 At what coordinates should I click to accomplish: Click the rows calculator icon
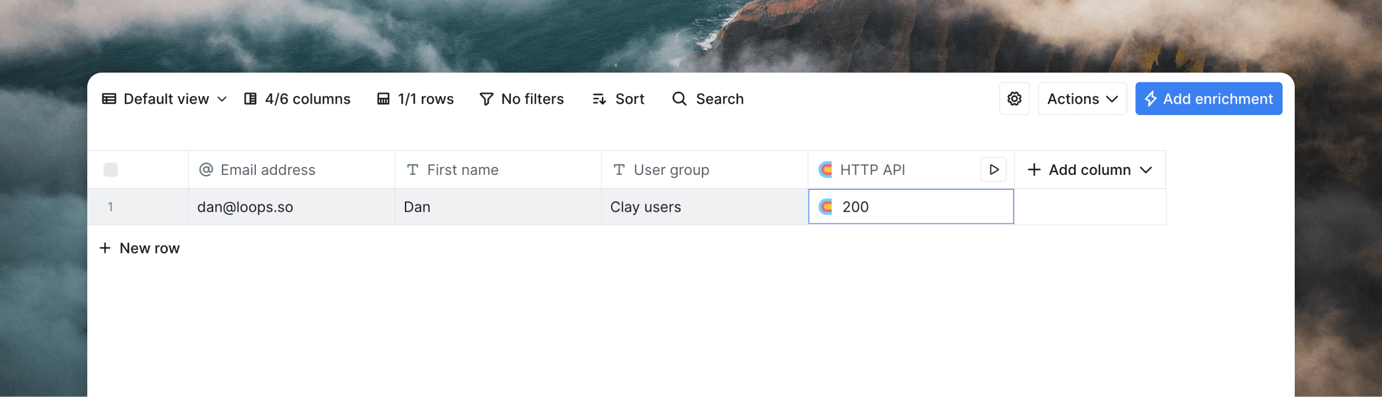tap(383, 99)
